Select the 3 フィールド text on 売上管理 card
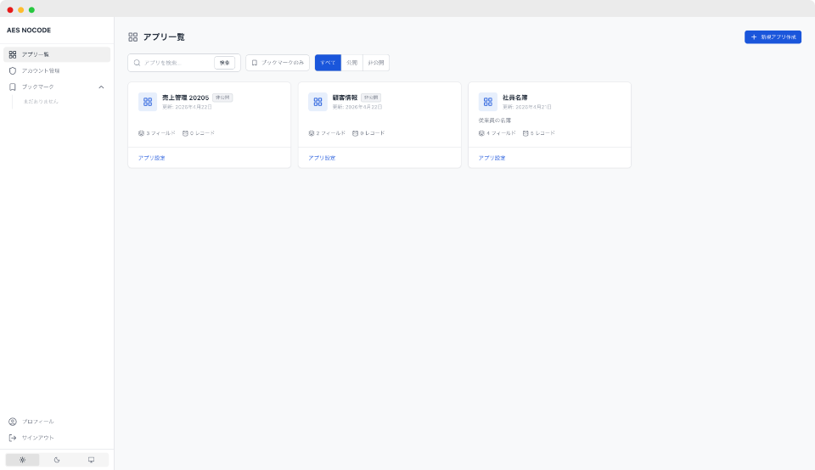The width and height of the screenshot is (815, 470). coord(160,133)
